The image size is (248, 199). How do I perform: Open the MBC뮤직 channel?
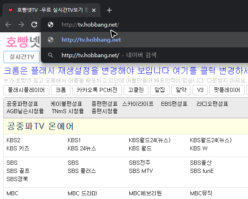[201, 193]
